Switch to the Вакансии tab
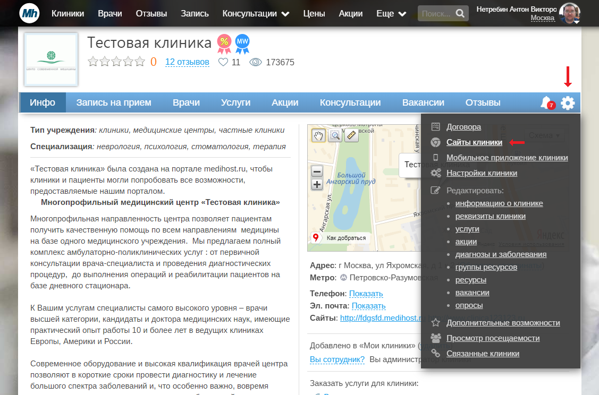 point(423,102)
